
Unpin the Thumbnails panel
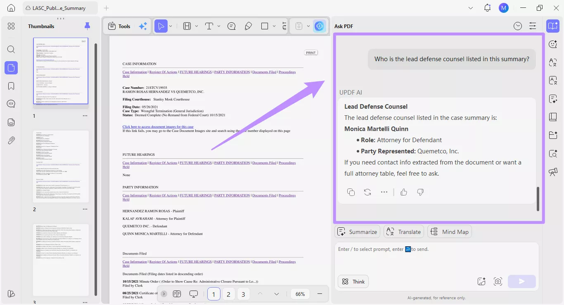click(x=87, y=26)
